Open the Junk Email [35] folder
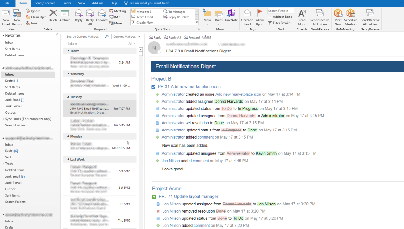The image size is (404, 229). click(15, 176)
